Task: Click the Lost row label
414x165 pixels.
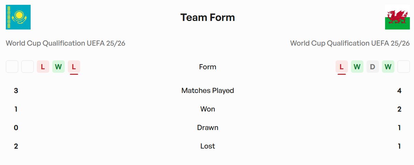Action: (x=208, y=146)
